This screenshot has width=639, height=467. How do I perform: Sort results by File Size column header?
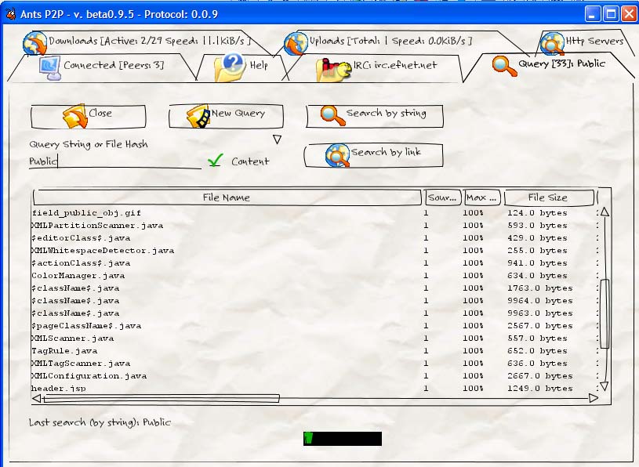pos(547,197)
